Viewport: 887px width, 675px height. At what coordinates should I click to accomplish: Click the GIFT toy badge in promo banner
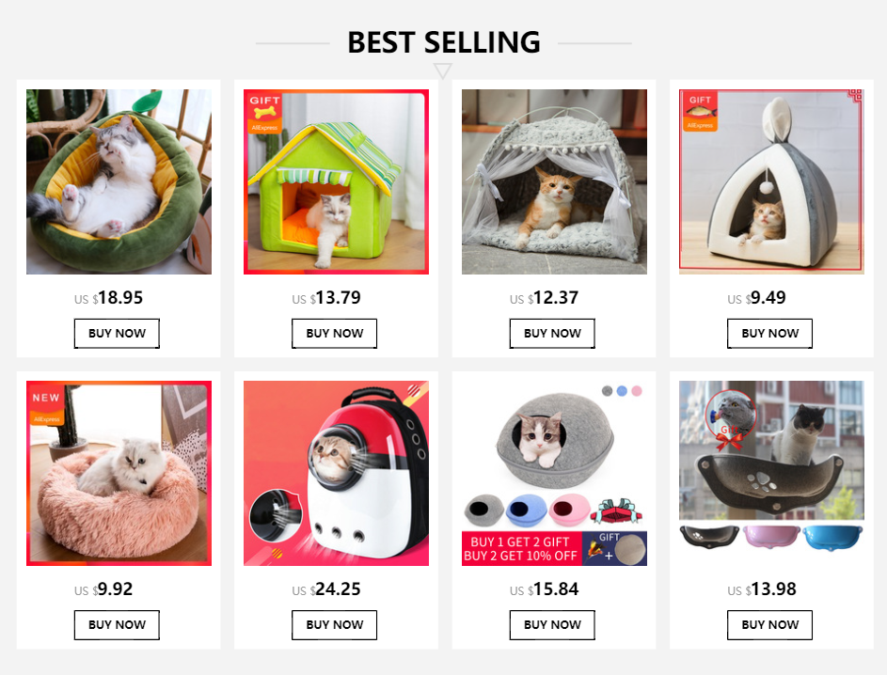click(x=615, y=548)
